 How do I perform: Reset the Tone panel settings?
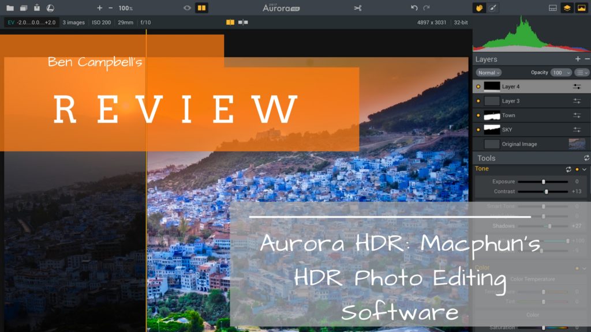coord(568,169)
